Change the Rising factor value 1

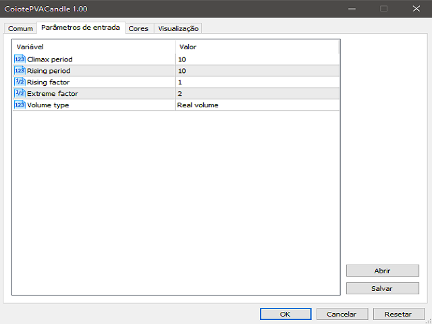[x=256, y=82]
